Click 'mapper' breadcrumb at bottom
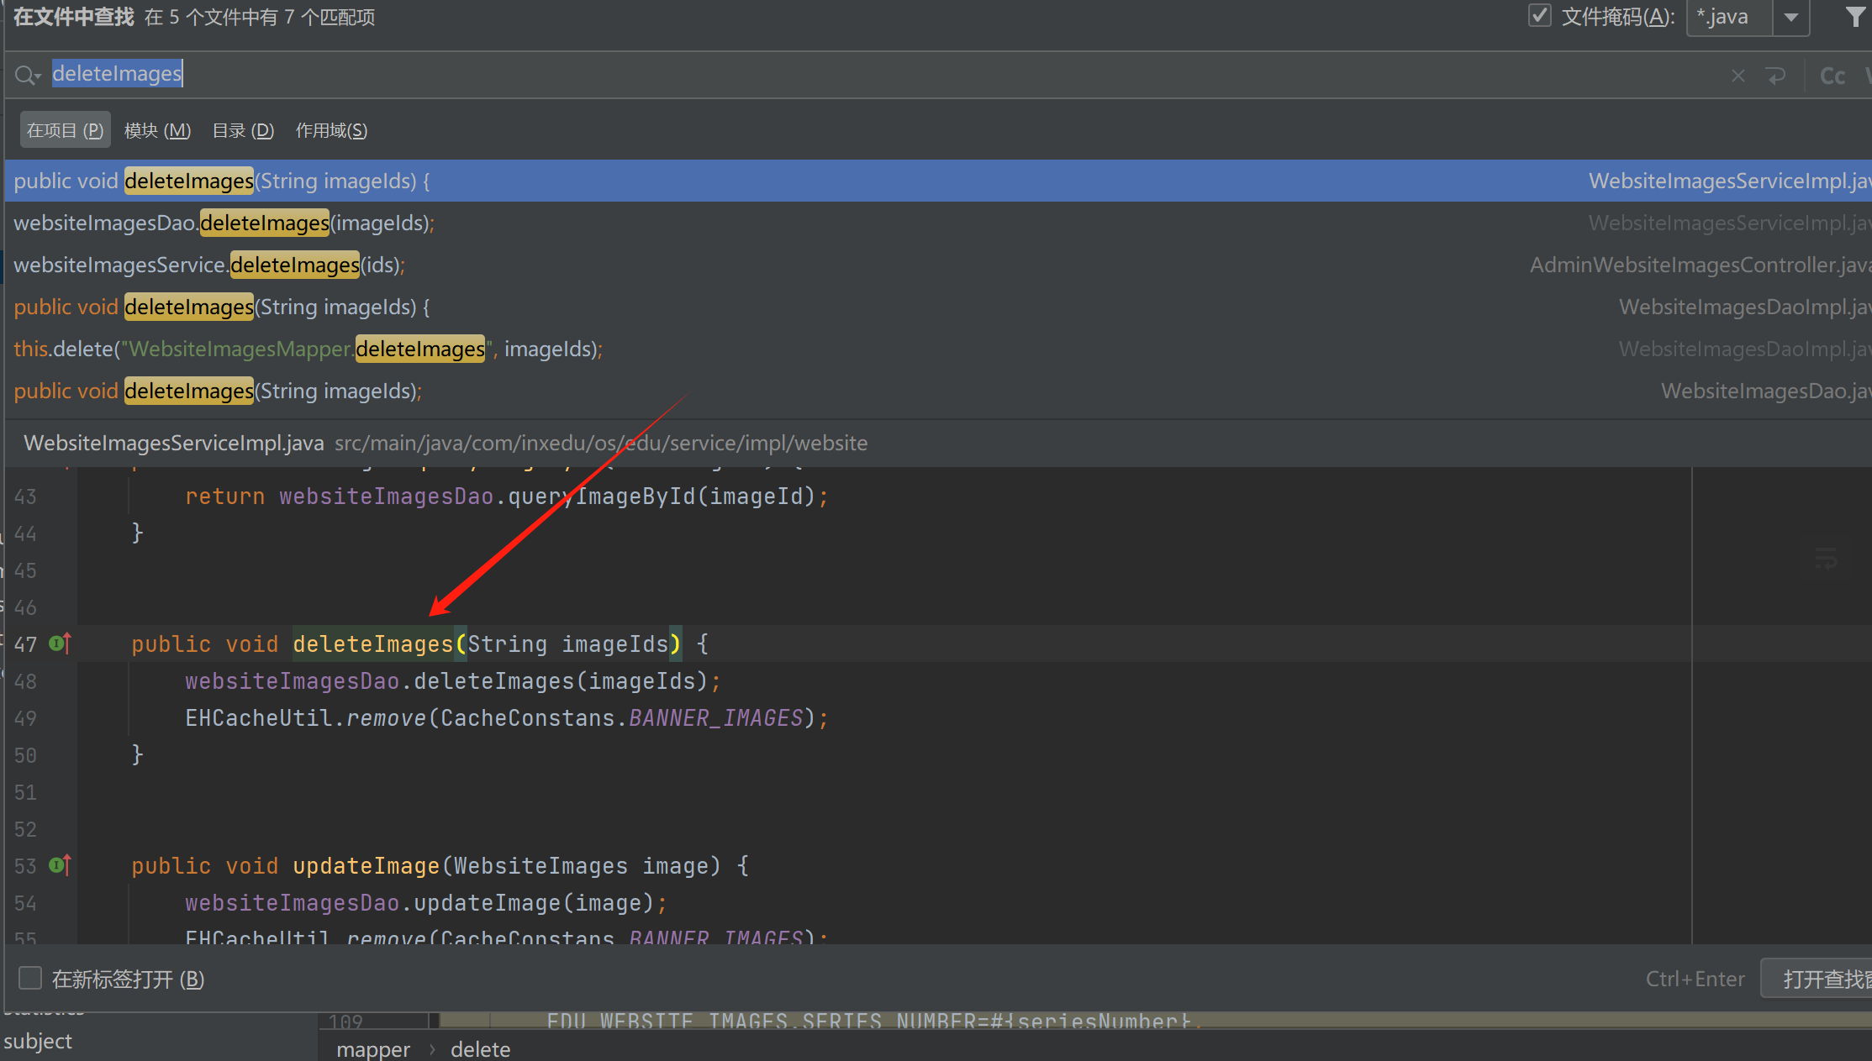Viewport: 1872px width, 1061px height. 373,1049
